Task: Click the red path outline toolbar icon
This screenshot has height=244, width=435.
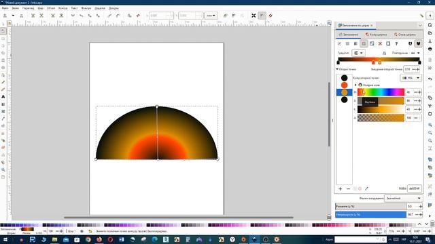Action: (271, 16)
